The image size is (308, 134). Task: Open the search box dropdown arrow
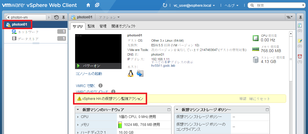[304, 6]
